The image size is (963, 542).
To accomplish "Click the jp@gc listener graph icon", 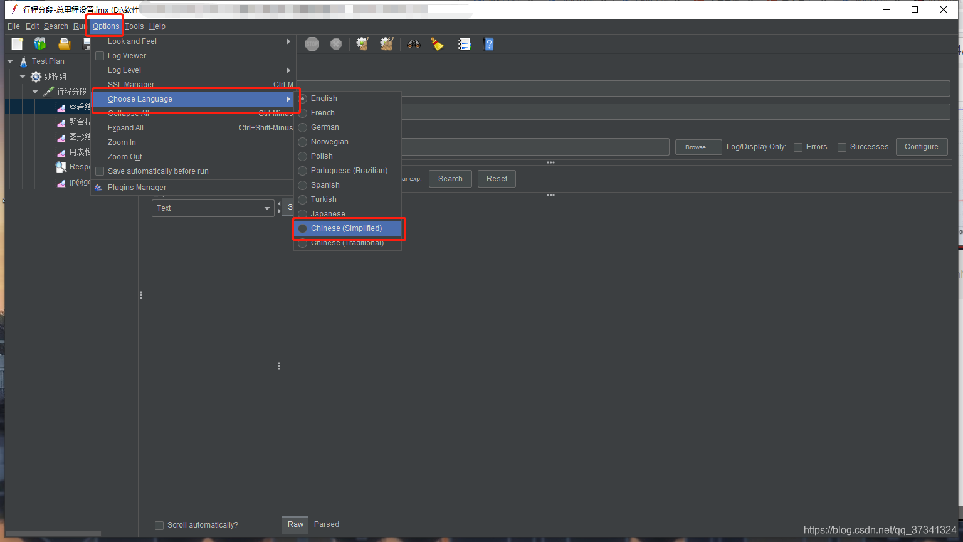I will (61, 183).
